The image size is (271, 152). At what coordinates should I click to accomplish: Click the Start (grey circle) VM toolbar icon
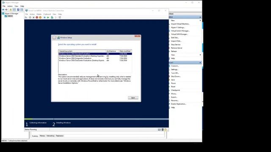[30, 17]
